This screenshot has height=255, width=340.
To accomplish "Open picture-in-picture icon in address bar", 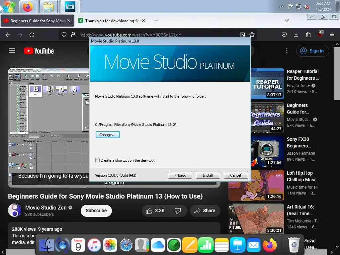I will click(242, 35).
